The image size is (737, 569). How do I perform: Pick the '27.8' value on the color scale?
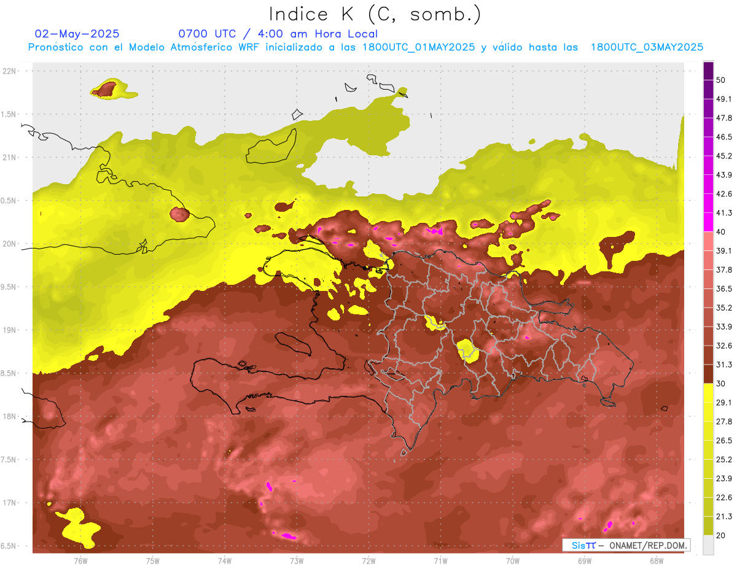723,422
